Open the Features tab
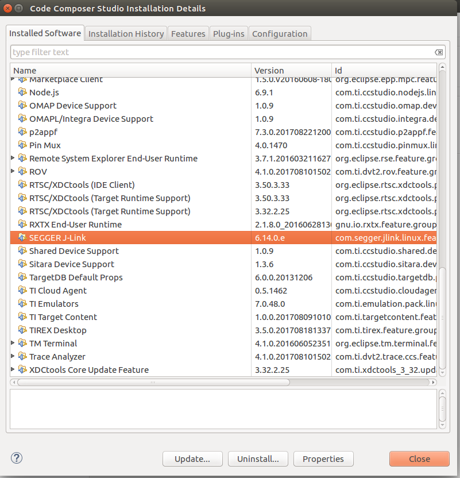Screen dimensions: 460x478 pyautogui.click(x=188, y=33)
